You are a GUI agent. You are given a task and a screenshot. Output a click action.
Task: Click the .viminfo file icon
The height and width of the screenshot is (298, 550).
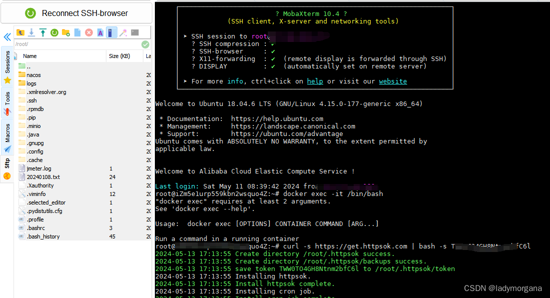pyautogui.click(x=22, y=194)
